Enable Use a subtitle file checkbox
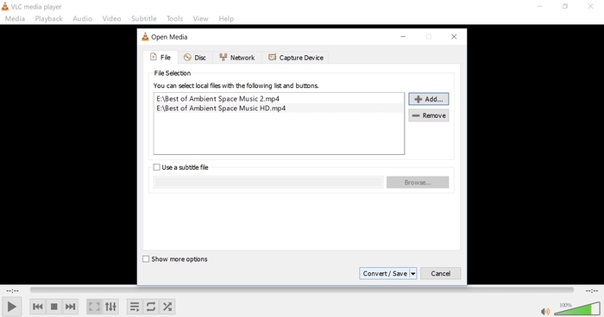This screenshot has height=317, width=604. tap(157, 167)
